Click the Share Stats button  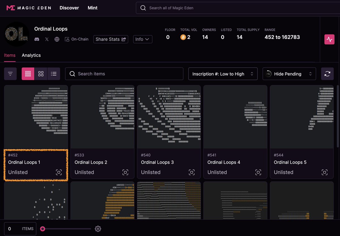[x=111, y=39]
